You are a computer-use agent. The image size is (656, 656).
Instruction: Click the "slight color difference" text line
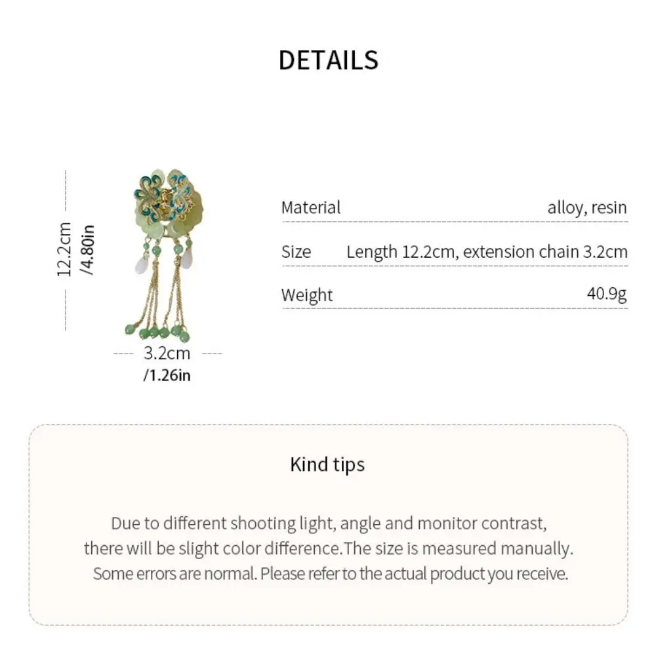[328, 548]
